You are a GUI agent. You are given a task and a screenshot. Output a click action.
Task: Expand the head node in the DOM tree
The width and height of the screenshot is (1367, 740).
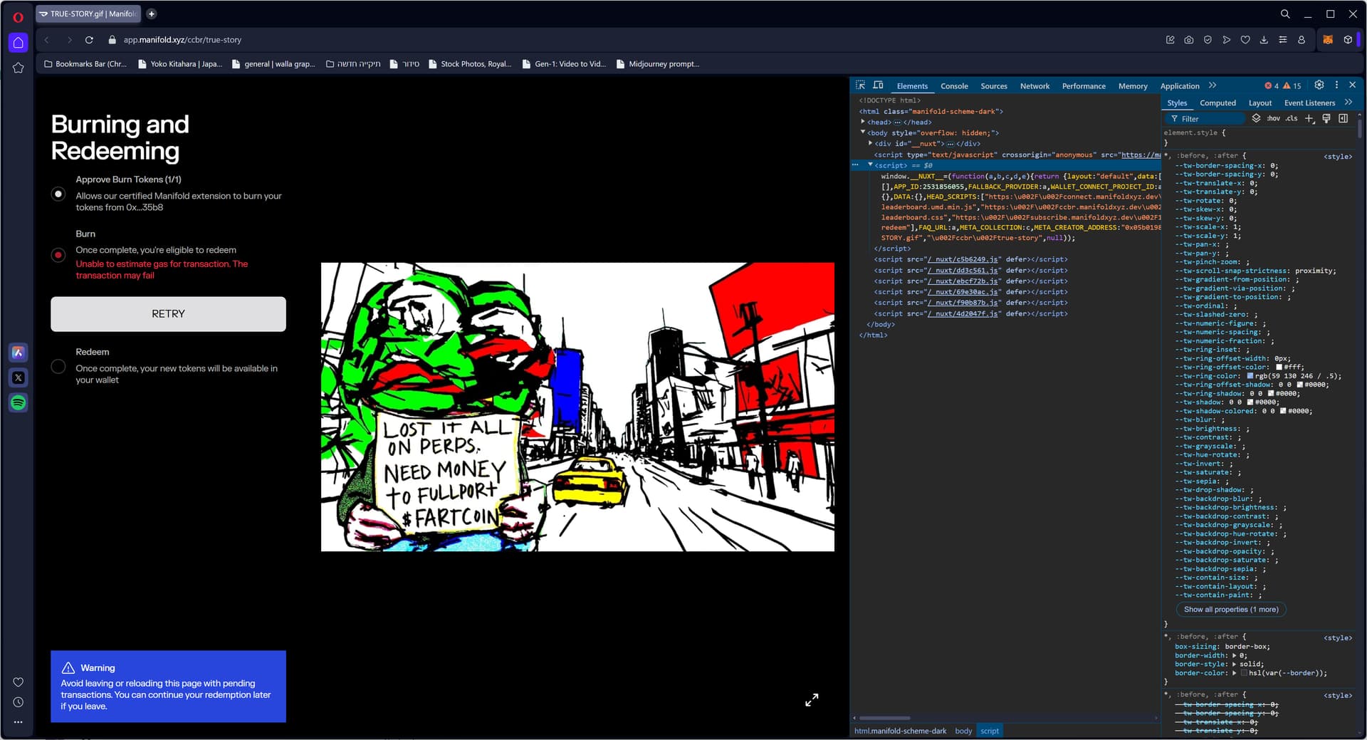tap(863, 122)
